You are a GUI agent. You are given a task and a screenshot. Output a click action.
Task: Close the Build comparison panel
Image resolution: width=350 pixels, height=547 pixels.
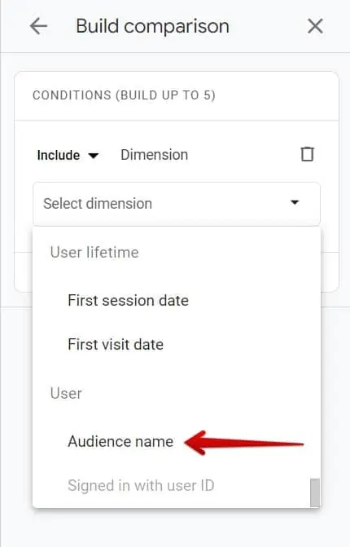tap(315, 27)
